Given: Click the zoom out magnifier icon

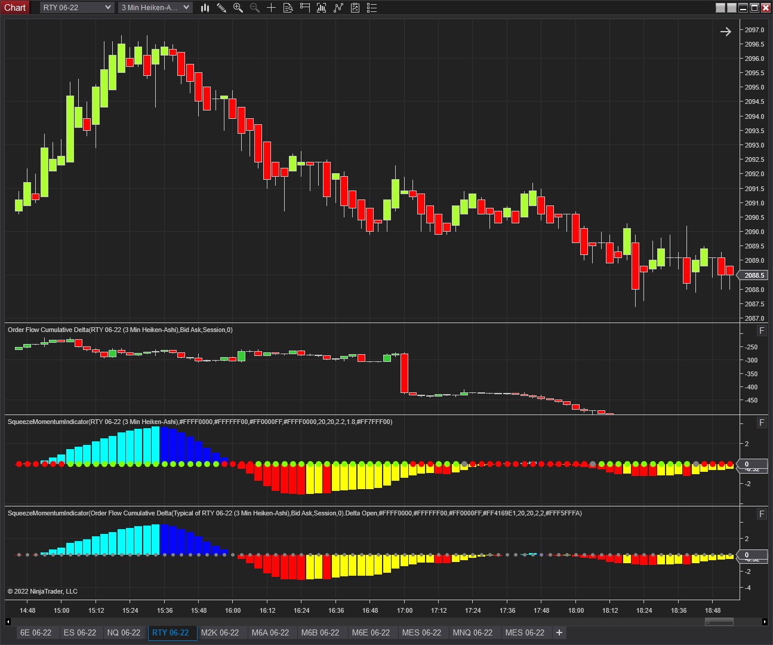Looking at the screenshot, I should [255, 8].
